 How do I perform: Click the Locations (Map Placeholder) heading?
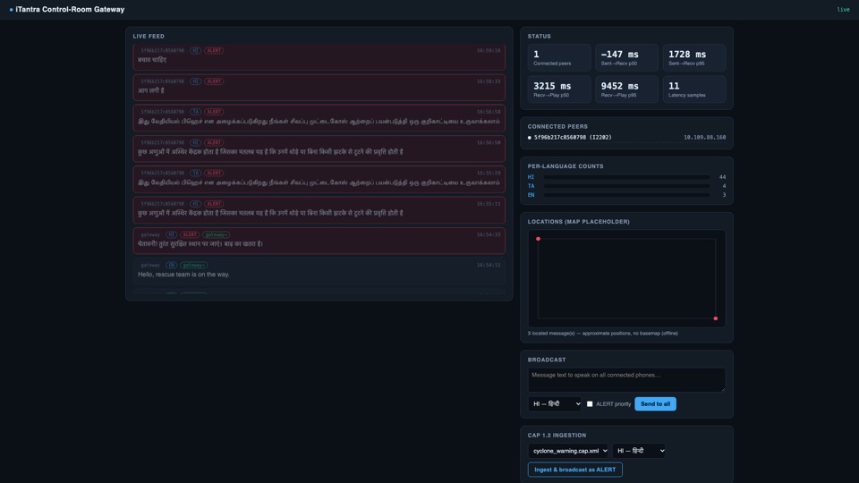click(579, 222)
